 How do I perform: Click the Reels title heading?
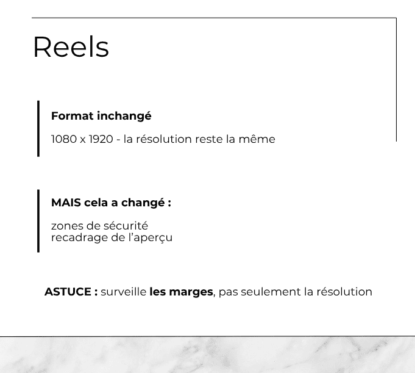tap(71, 48)
